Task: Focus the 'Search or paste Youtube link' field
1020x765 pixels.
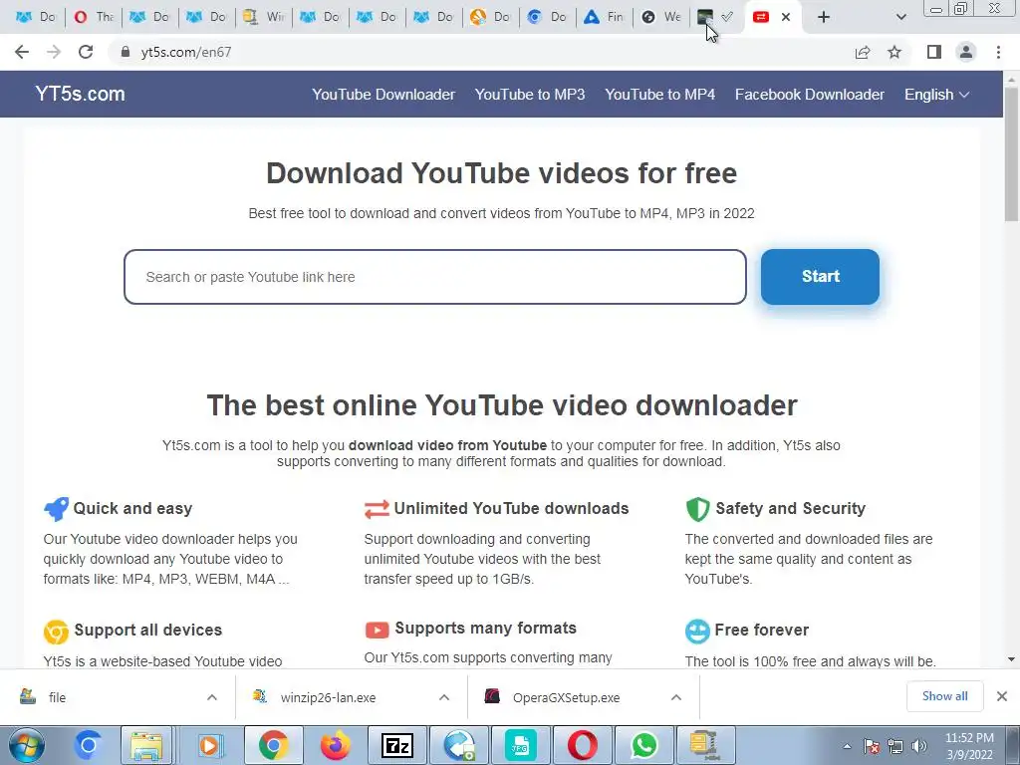Action: pos(435,277)
